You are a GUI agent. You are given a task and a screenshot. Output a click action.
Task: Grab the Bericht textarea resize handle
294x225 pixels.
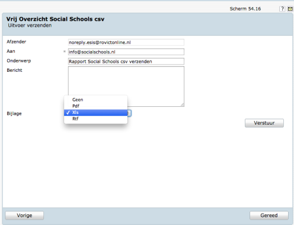coord(183,105)
